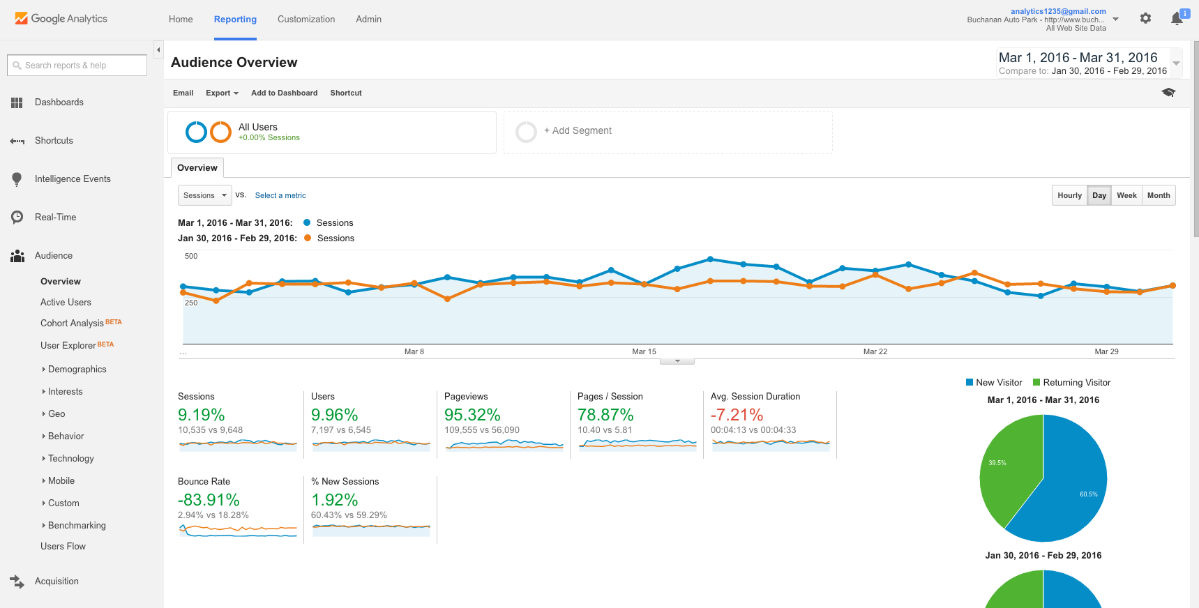Click the search magnifier icon
Screen dimensions: 1199x608
pos(17,66)
